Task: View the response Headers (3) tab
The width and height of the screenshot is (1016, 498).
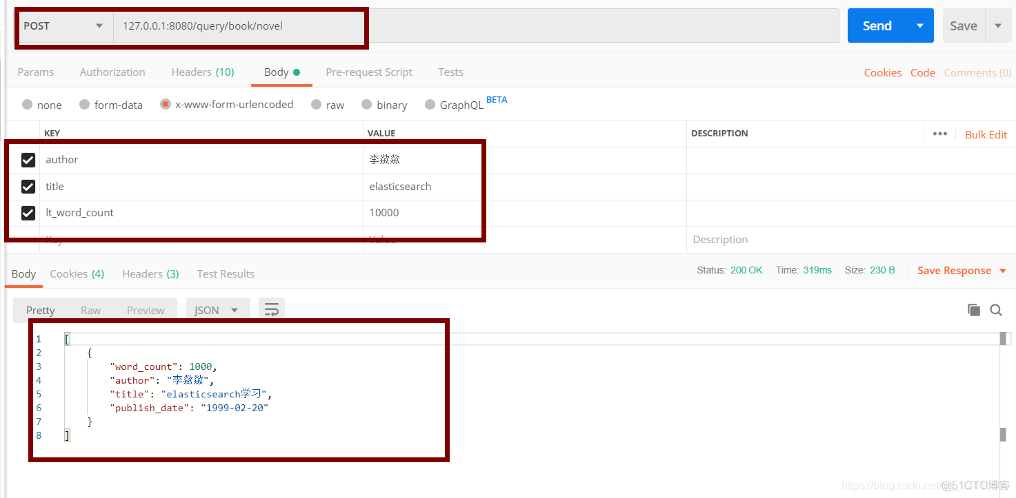Action: (150, 274)
